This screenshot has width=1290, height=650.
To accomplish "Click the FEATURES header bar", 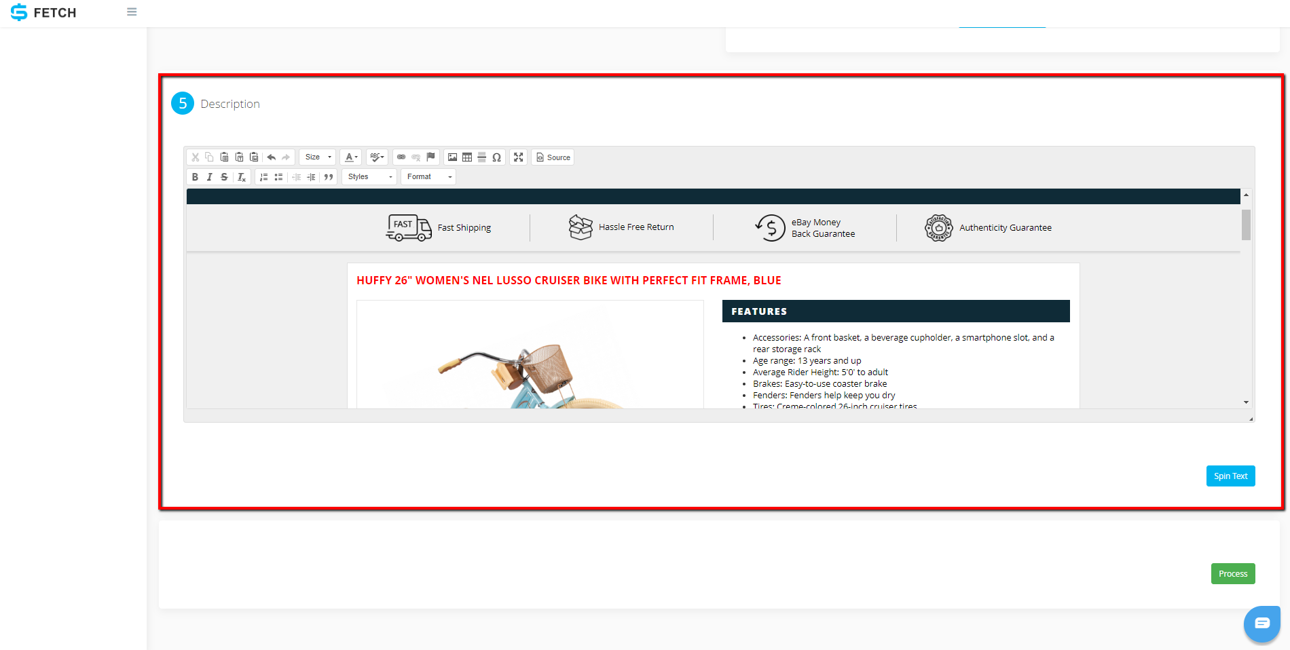I will point(896,311).
